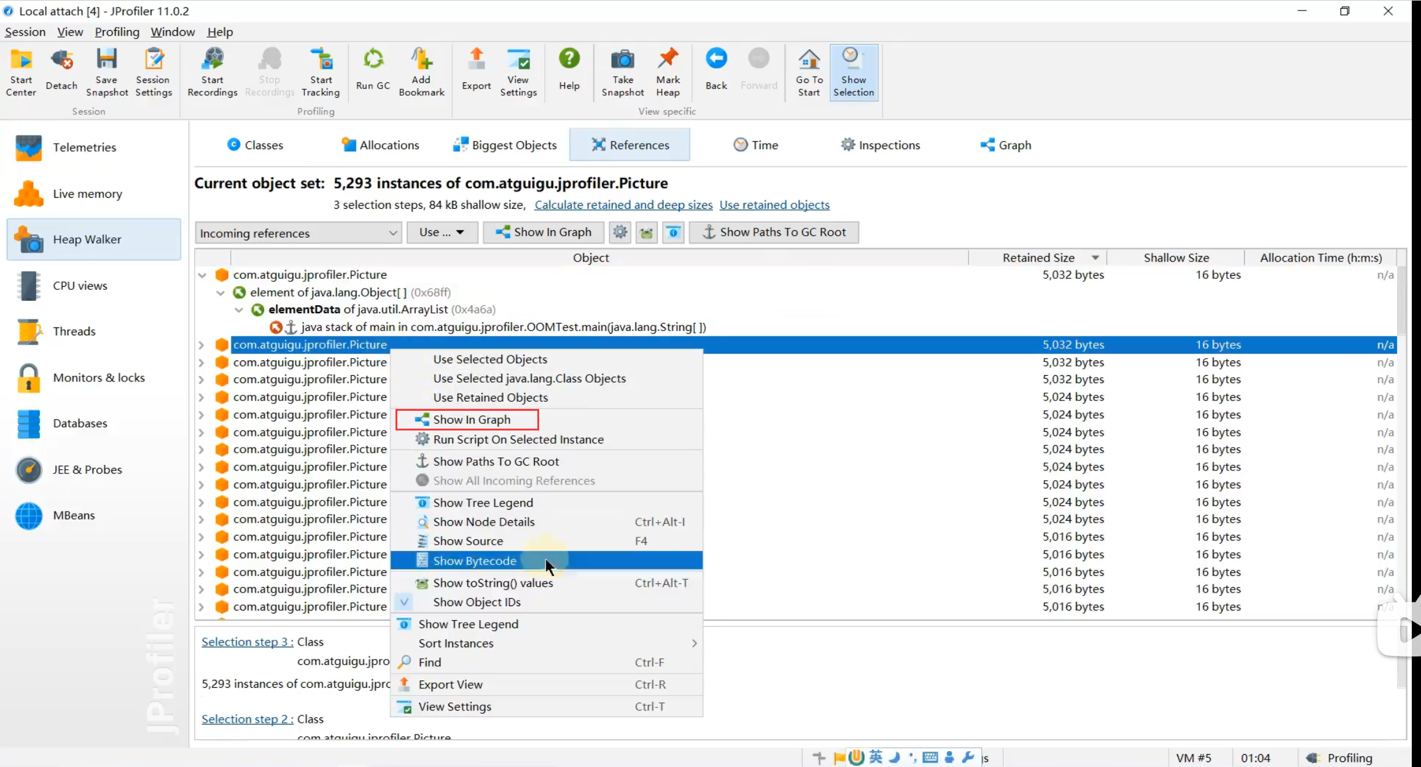Open the Telemetries sidebar section
Screen dimensions: 1421x767
pos(93,147)
